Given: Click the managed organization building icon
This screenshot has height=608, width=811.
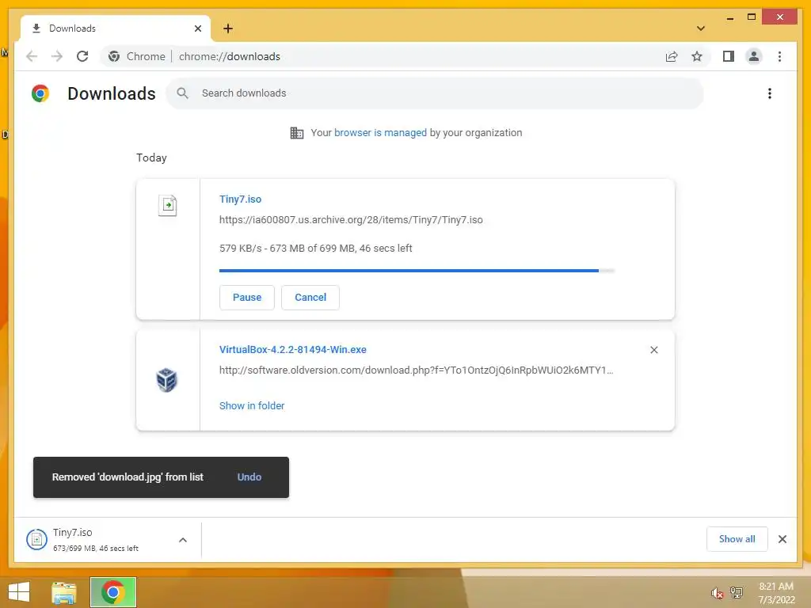Looking at the screenshot, I should pyautogui.click(x=297, y=133).
